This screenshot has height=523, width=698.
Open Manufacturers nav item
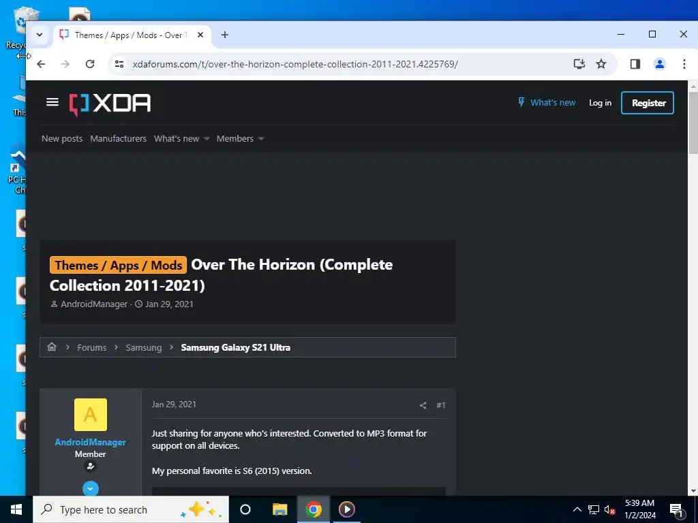(118, 139)
